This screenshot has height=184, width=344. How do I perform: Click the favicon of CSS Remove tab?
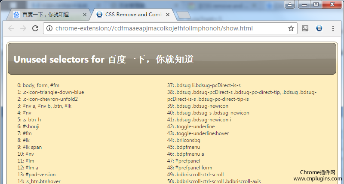point(99,15)
